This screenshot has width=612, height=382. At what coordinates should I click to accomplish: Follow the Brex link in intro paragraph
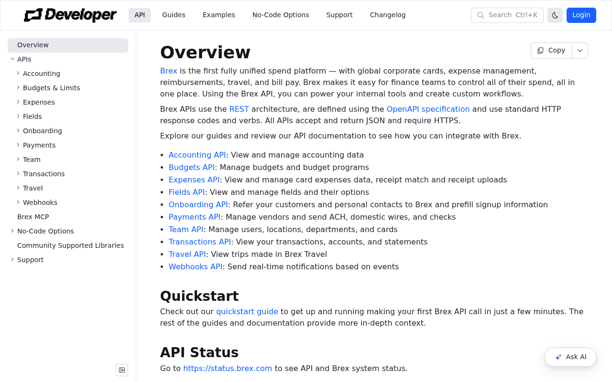169,71
